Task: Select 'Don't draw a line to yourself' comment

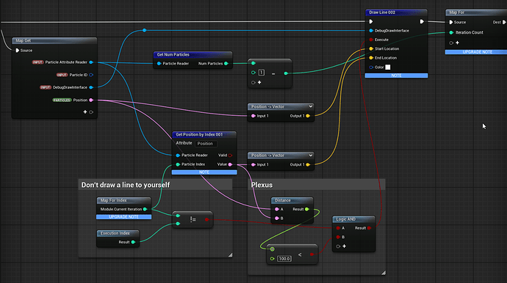Action: point(126,185)
